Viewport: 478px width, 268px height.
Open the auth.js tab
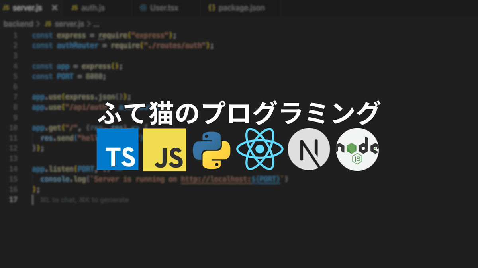(x=97, y=8)
